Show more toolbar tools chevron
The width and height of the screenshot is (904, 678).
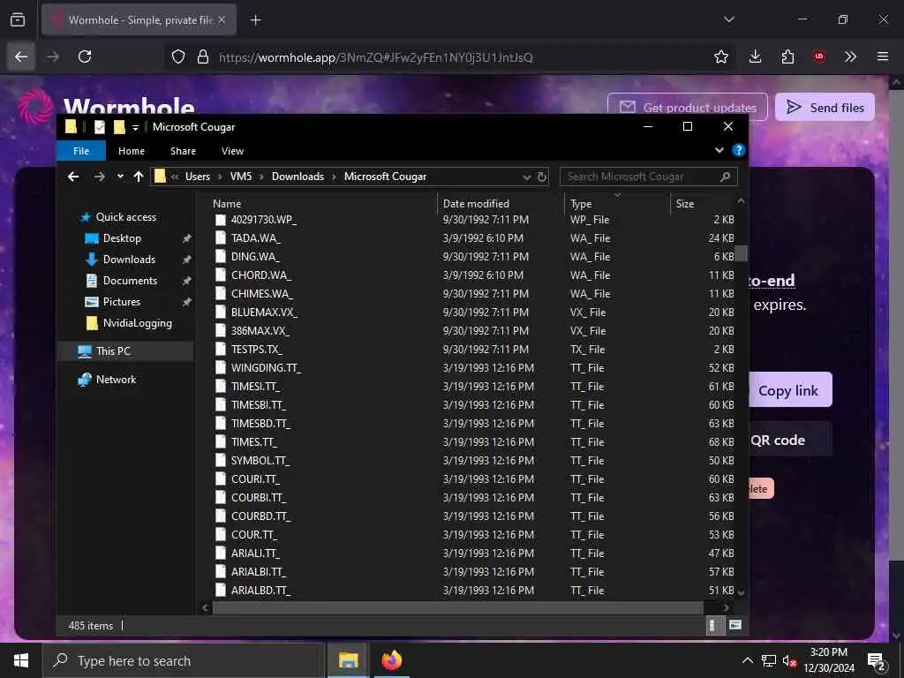click(x=850, y=56)
